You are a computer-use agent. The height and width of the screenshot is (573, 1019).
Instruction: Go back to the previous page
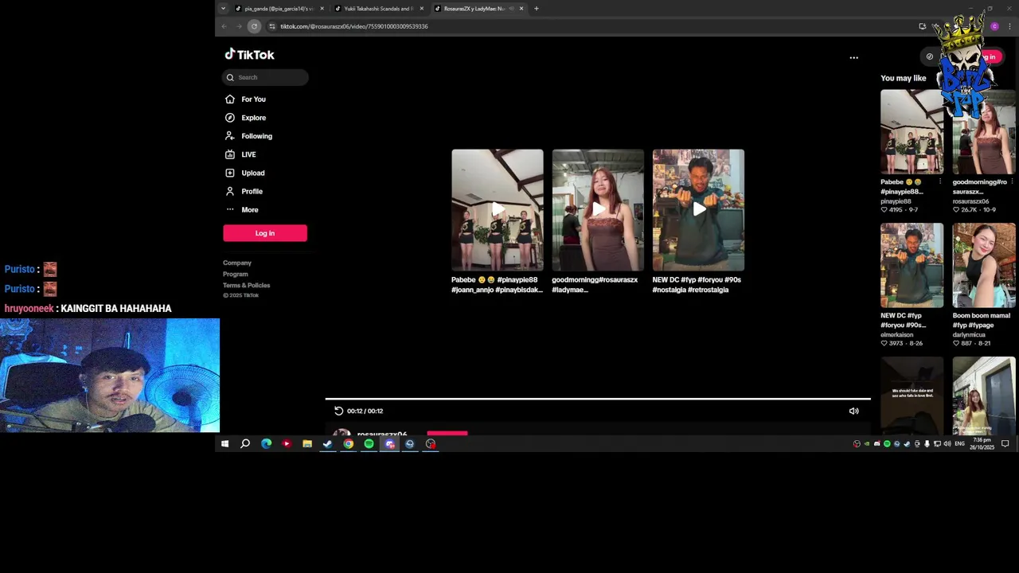coord(224,26)
